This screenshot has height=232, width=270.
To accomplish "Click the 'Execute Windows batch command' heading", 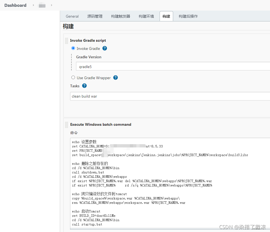I will pyautogui.click(x=101, y=124).
